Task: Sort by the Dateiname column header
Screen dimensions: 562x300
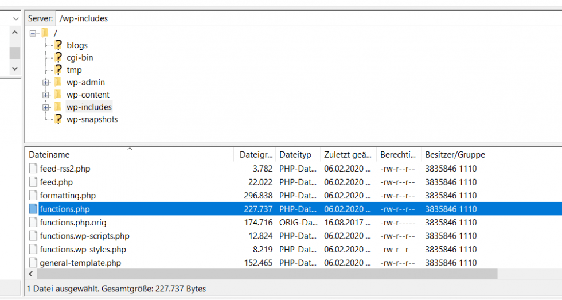Action: pos(130,155)
